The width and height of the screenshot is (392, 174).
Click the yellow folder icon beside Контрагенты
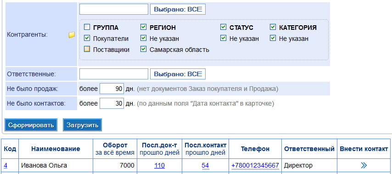pos(72,35)
